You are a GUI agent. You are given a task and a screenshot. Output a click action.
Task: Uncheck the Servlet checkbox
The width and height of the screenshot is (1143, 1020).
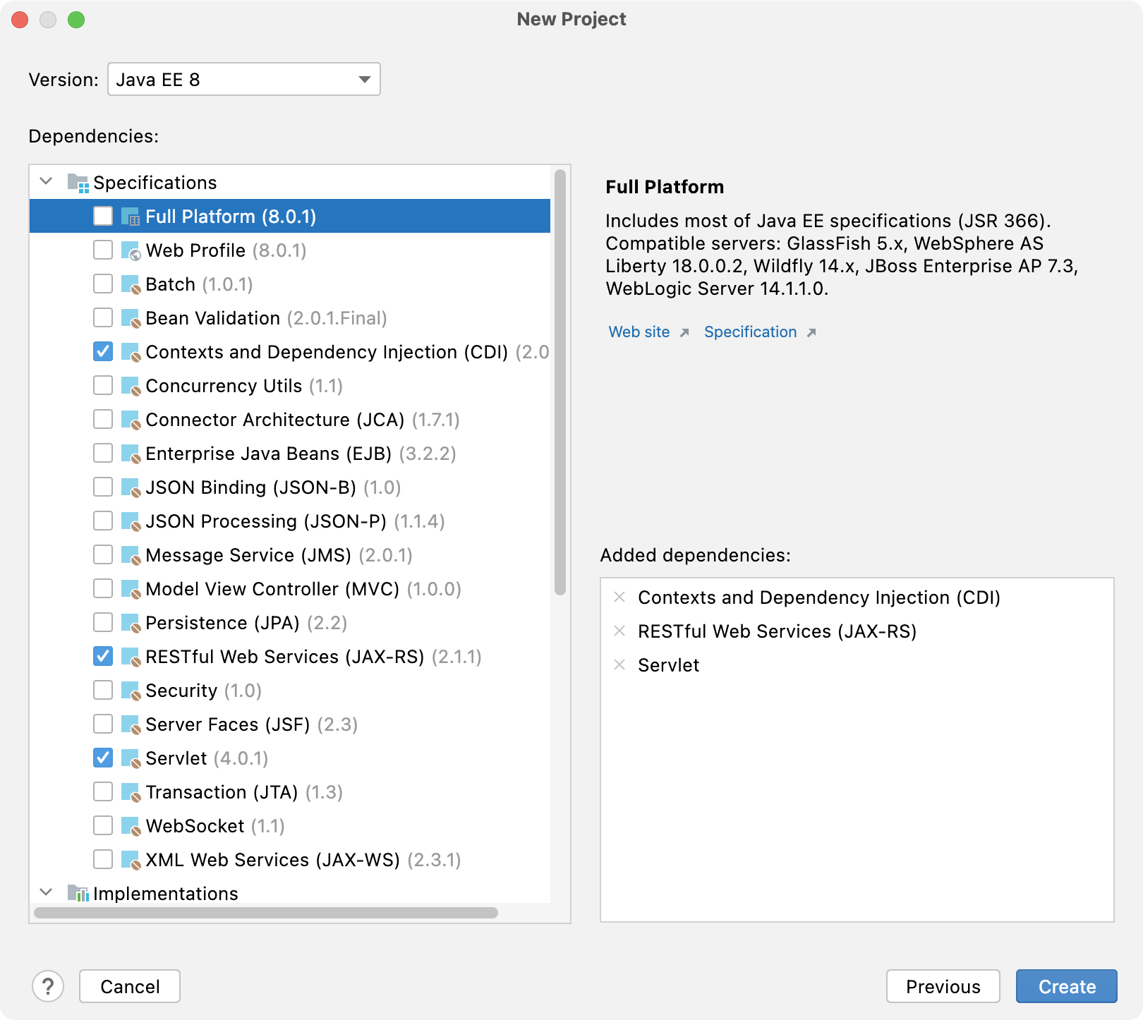click(103, 758)
